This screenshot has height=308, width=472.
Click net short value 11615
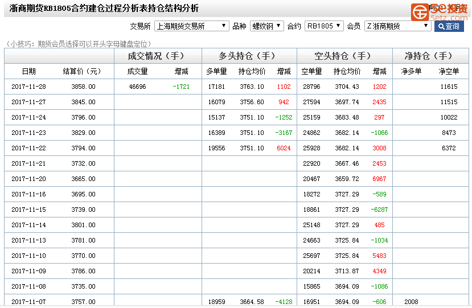449,87
